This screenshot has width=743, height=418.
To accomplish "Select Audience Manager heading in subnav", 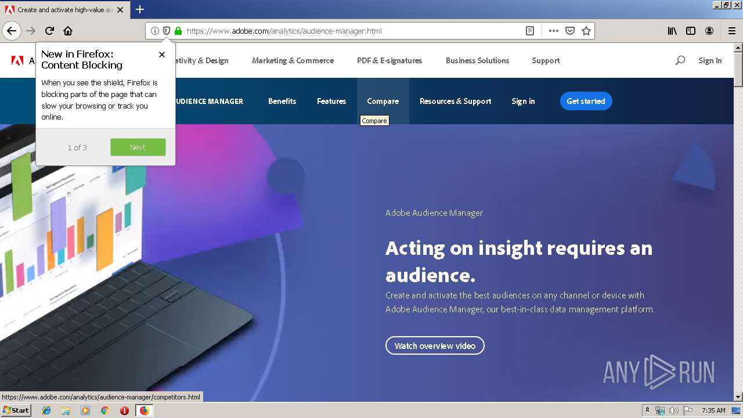I will (209, 101).
